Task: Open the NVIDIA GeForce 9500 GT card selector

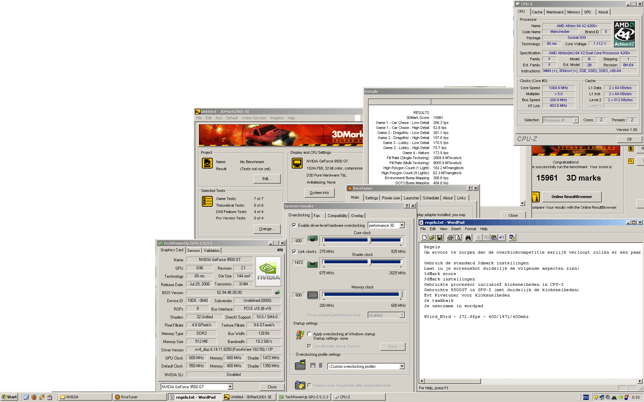Action: (230, 387)
